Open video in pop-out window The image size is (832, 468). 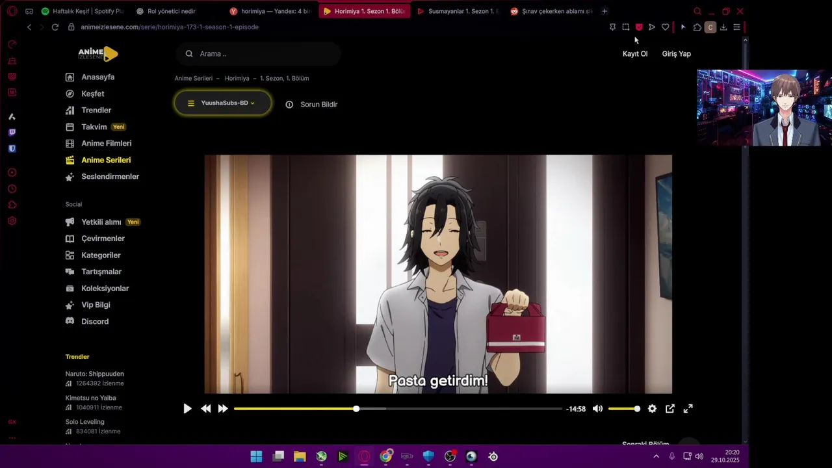coord(670,409)
